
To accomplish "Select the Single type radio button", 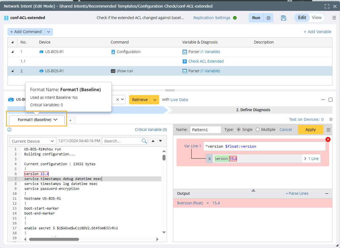I will click(x=239, y=130).
